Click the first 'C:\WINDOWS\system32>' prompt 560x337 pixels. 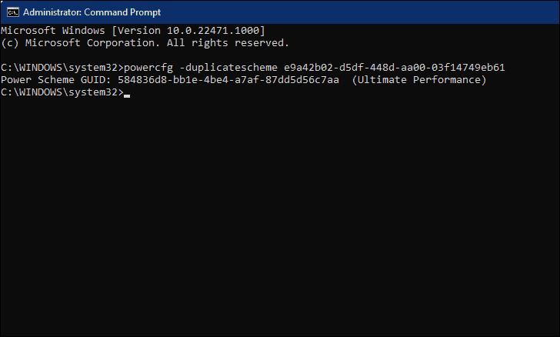tap(62, 68)
